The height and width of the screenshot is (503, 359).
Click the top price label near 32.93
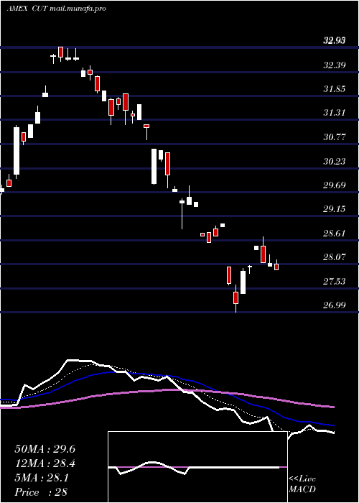point(335,40)
